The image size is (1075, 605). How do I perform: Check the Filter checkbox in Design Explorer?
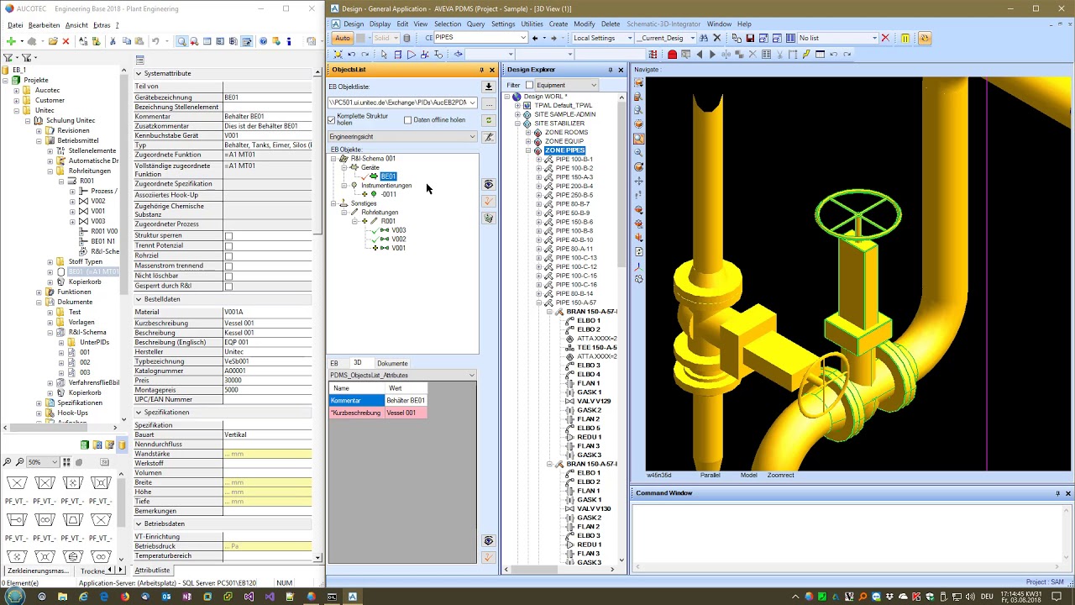click(x=529, y=85)
